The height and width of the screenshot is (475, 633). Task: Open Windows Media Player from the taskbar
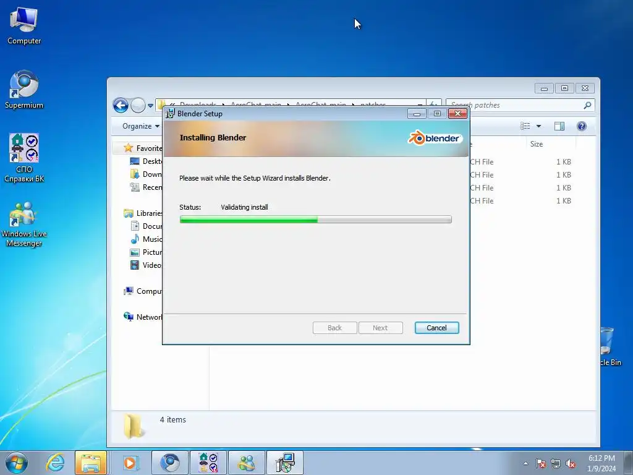(x=130, y=463)
